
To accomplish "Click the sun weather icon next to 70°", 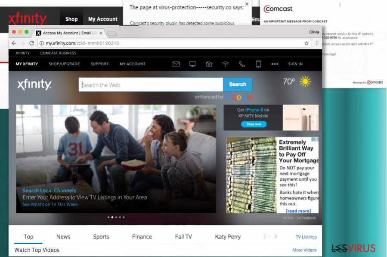I will tap(306, 81).
